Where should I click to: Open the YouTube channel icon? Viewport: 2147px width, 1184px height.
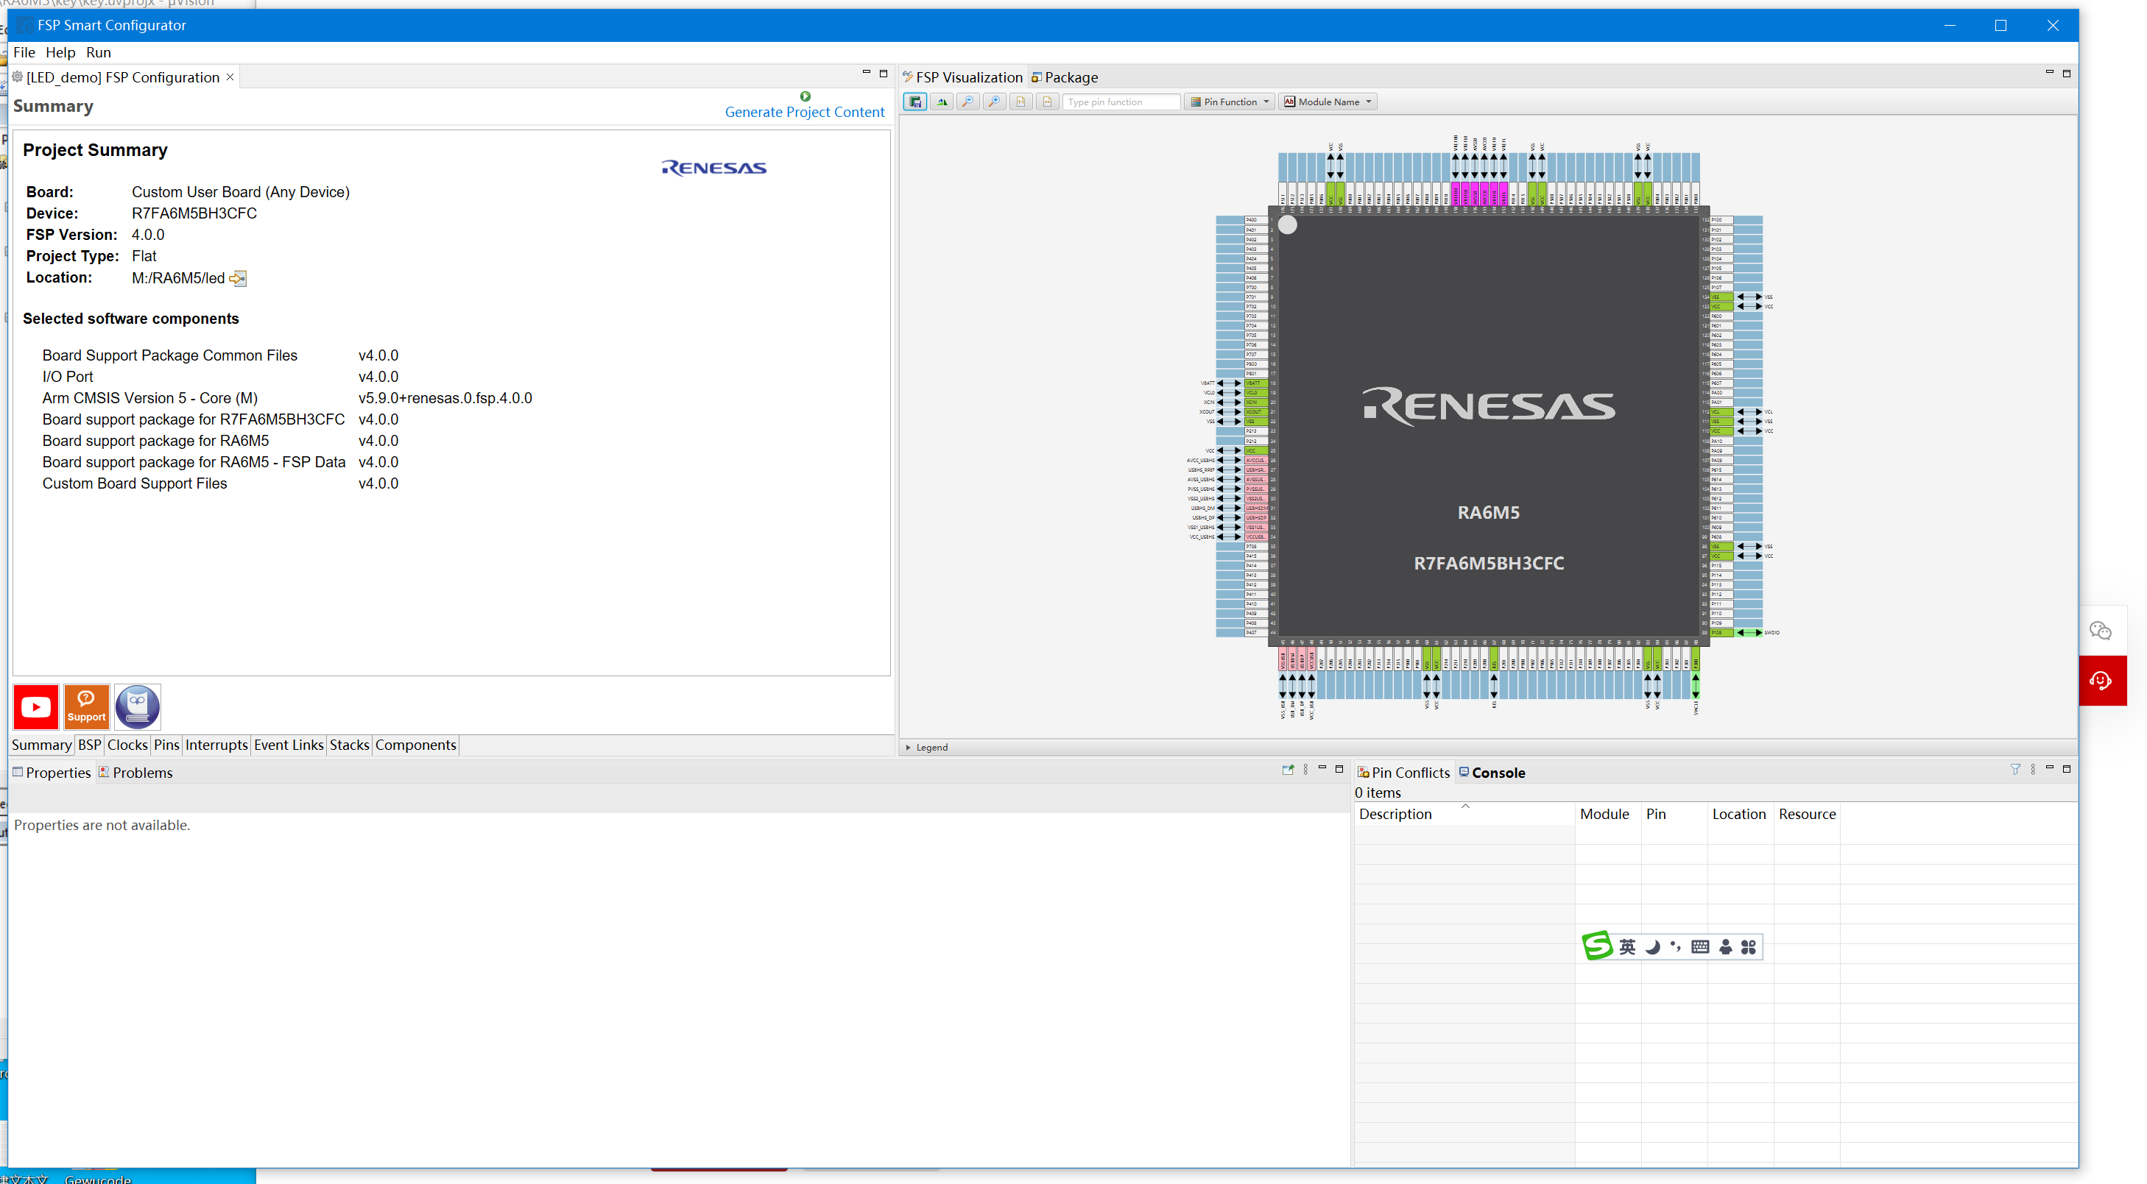point(36,706)
